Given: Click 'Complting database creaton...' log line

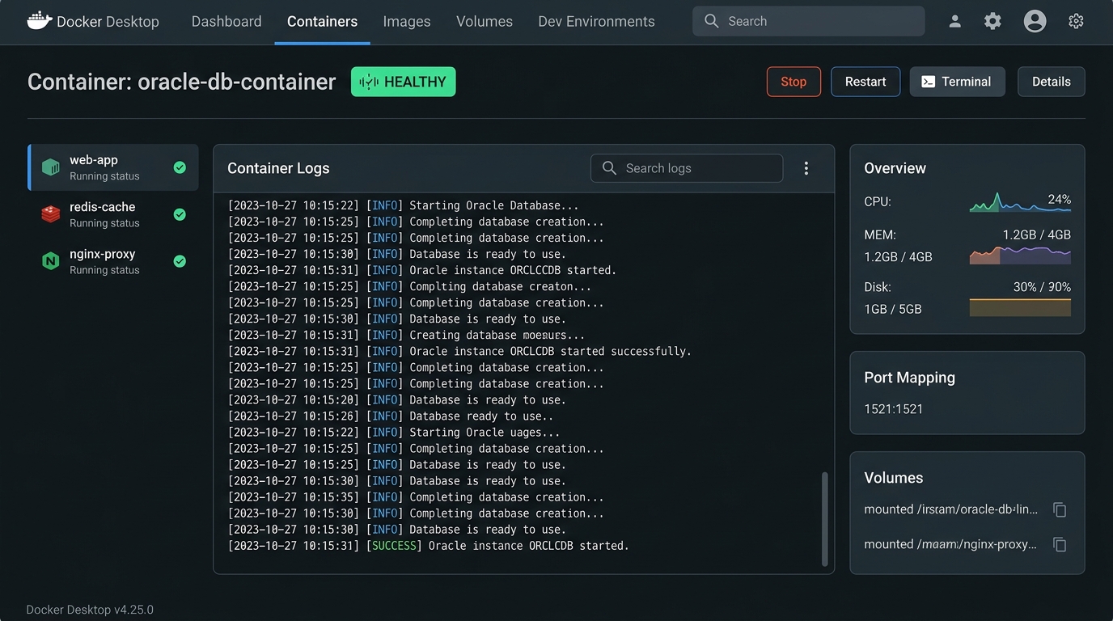Looking at the screenshot, I should pos(409,286).
